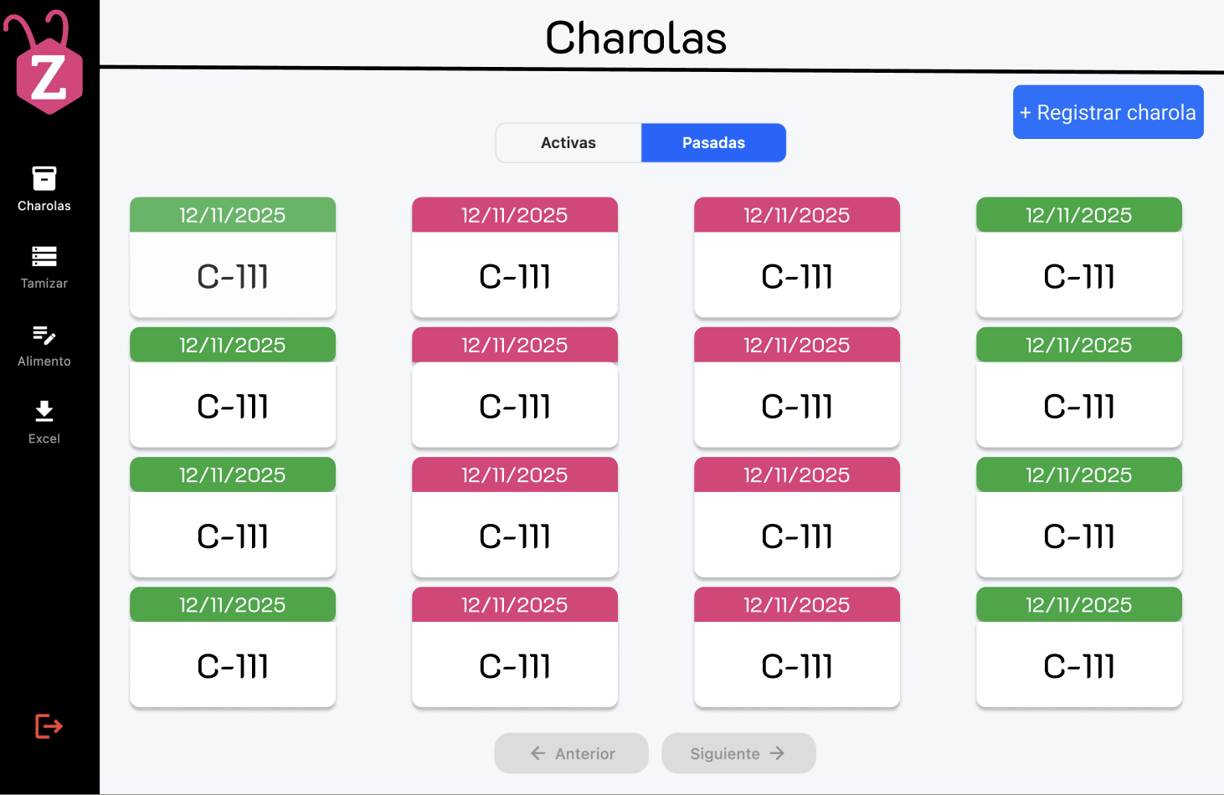The width and height of the screenshot is (1224, 795).
Task: Open the first-row green C-111 card in the last column
Action: (1079, 257)
